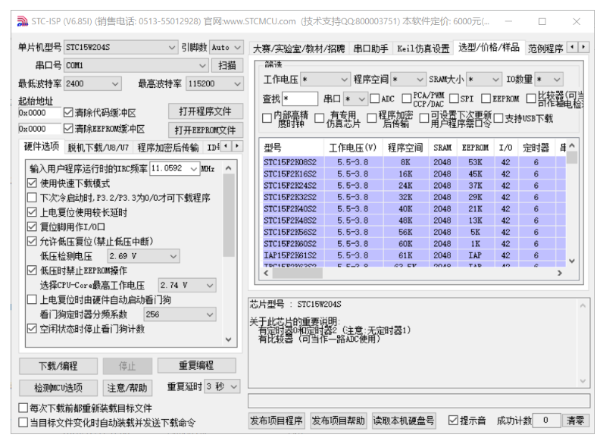This screenshot has height=444, width=600.
Task: Click the 查找 search input field
Action: click(x=300, y=98)
